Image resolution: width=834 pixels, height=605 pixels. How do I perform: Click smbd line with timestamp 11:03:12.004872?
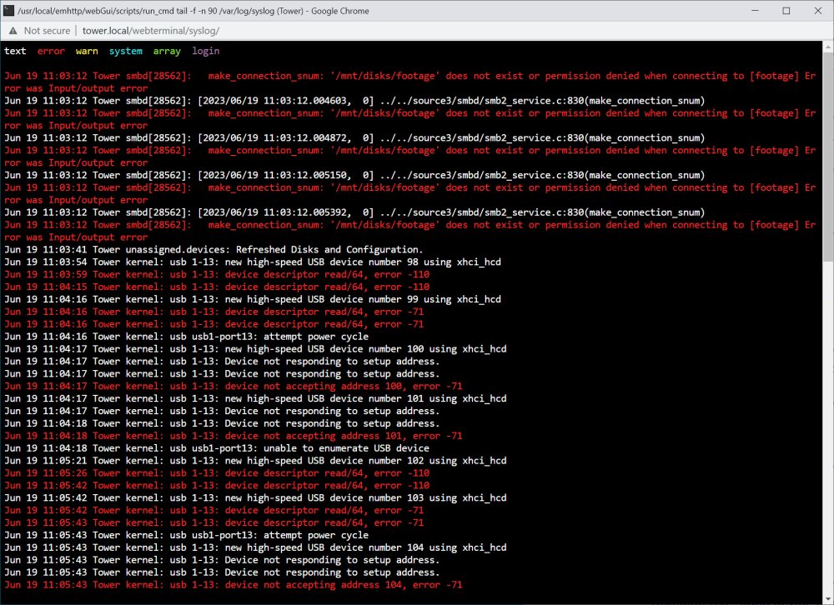[354, 137]
